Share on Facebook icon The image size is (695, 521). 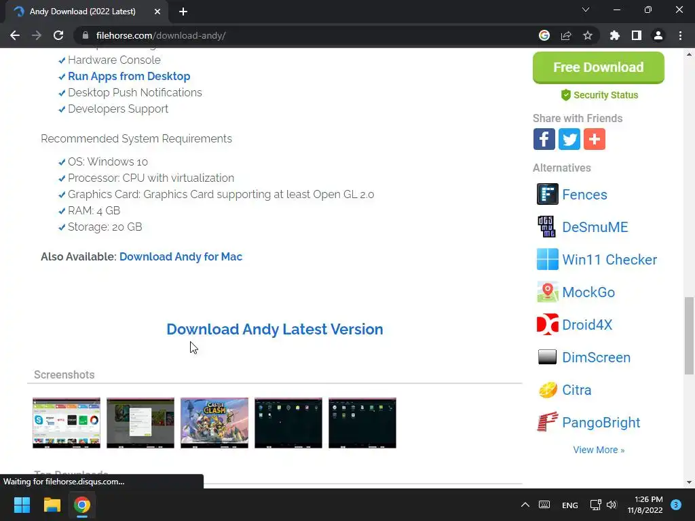tap(544, 139)
